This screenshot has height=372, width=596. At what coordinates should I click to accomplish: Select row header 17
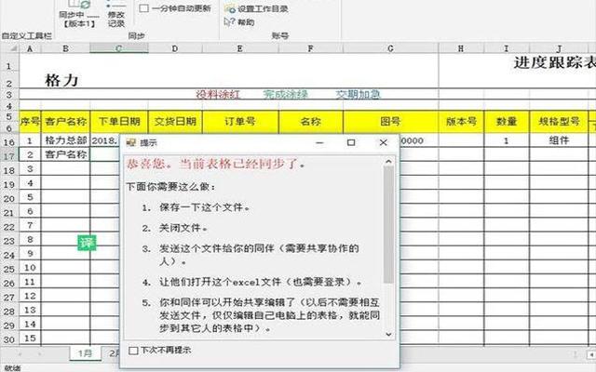point(9,156)
